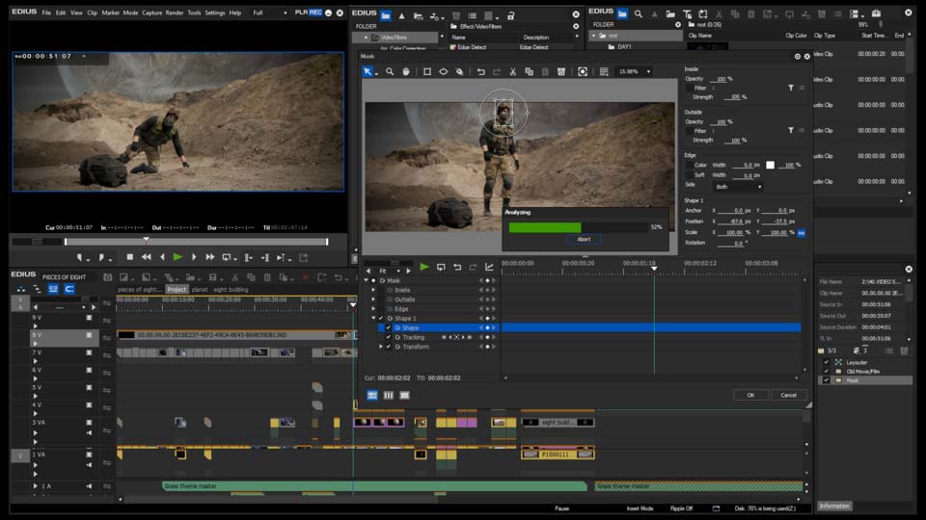Cancel the Mask dialog
This screenshot has height=520, width=926.
point(788,395)
